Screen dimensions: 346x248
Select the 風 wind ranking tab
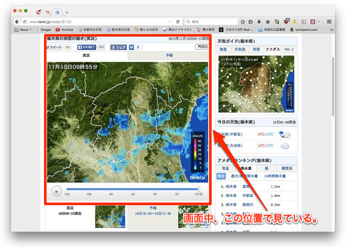click(x=266, y=168)
